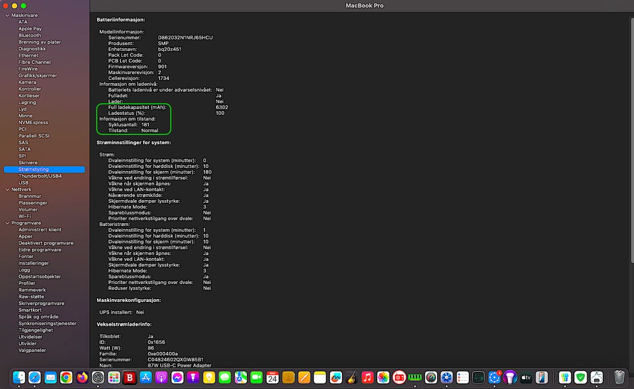Launch Safari from the dock

tap(34, 377)
